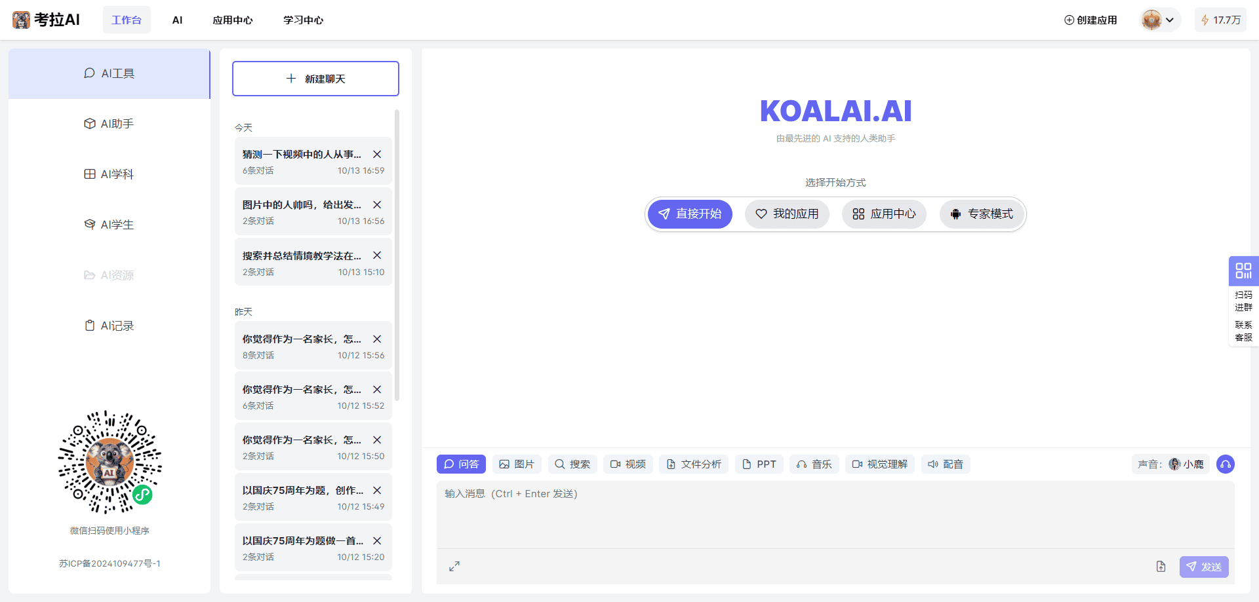1259x602 pixels.
Task: Select the 文件分析 mode
Action: tap(694, 464)
